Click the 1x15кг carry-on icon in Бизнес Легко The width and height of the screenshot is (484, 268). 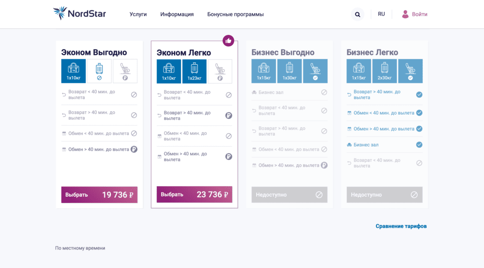359,71
